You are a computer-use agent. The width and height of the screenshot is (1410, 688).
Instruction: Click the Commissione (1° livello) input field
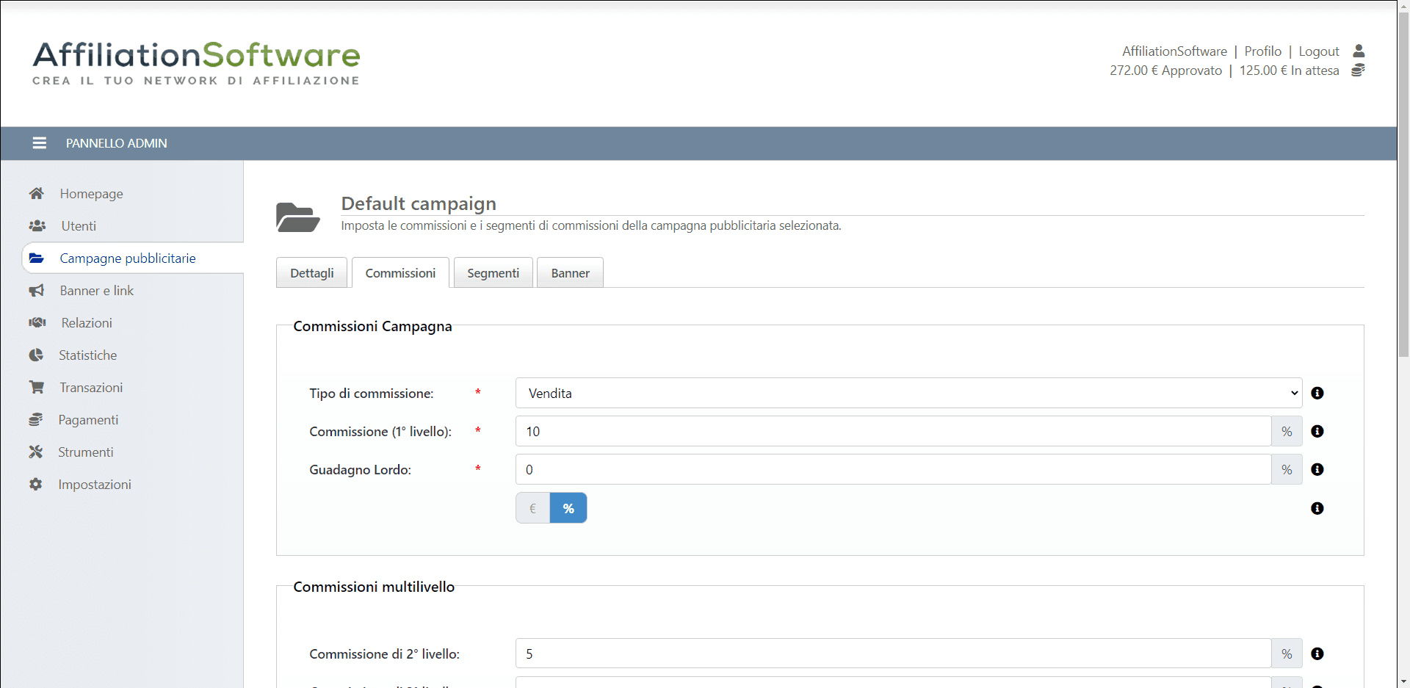(x=893, y=432)
